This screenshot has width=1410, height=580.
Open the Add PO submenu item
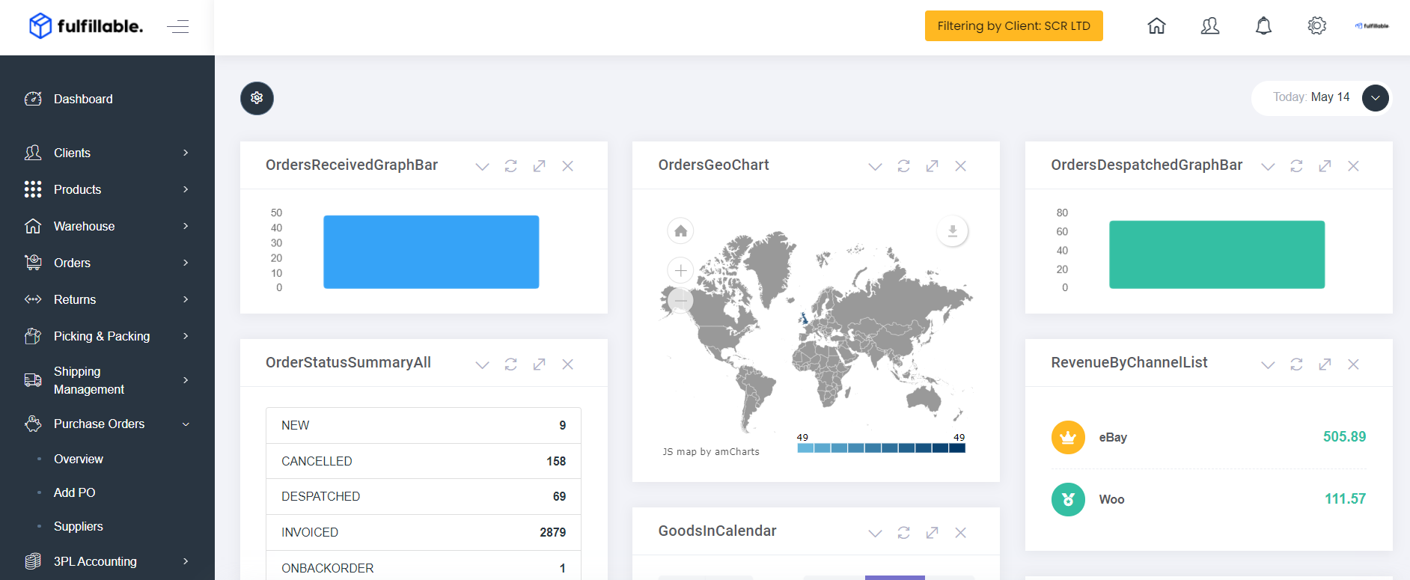[x=75, y=492]
